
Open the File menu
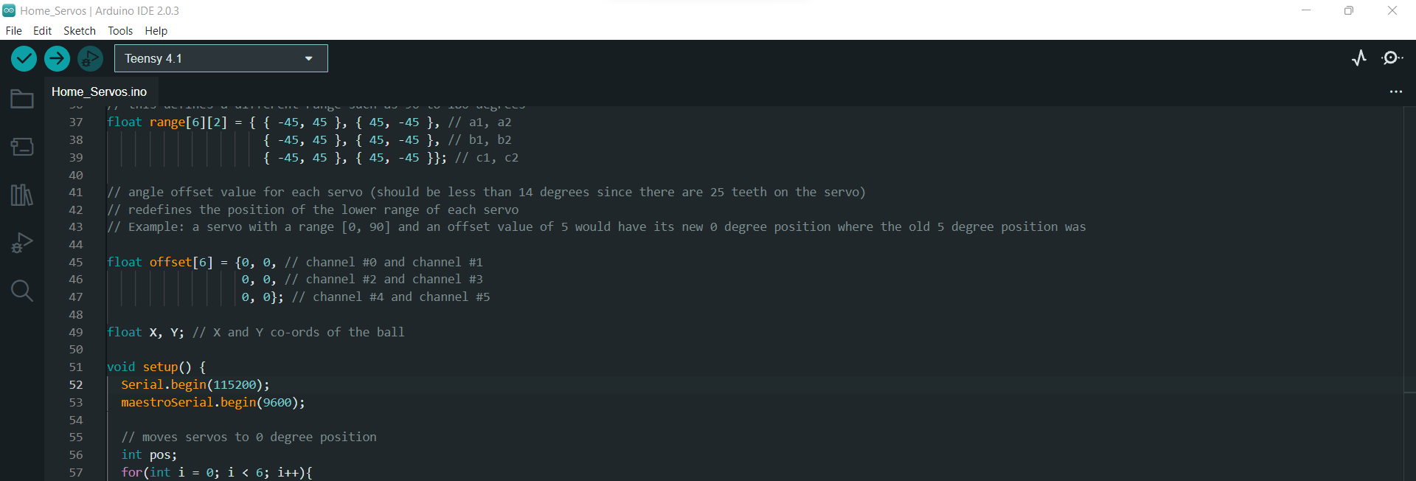13,31
